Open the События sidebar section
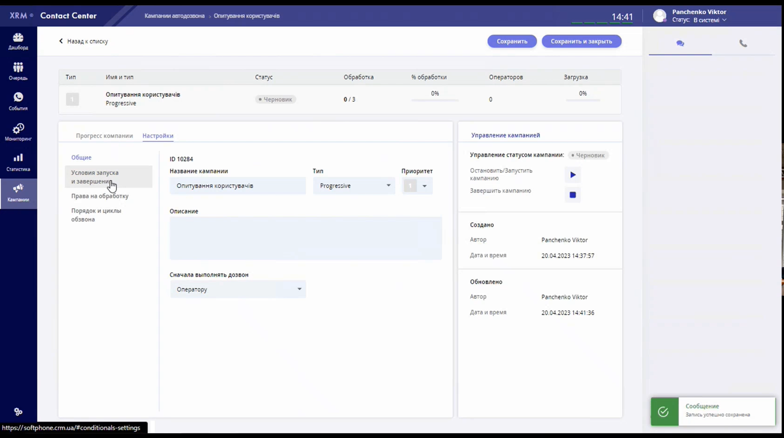 click(x=18, y=102)
